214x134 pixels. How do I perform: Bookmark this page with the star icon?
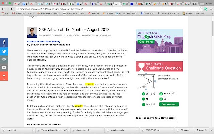pyautogui.click(x=200, y=9)
